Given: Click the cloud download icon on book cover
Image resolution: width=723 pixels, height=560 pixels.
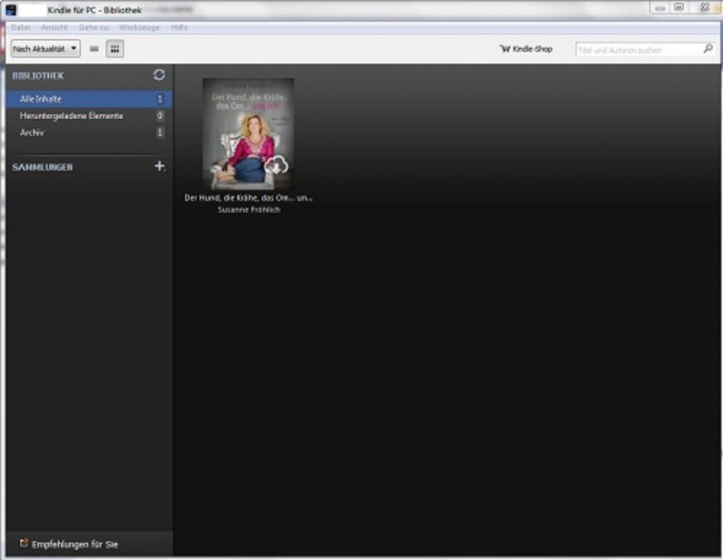Looking at the screenshot, I should coord(276,166).
